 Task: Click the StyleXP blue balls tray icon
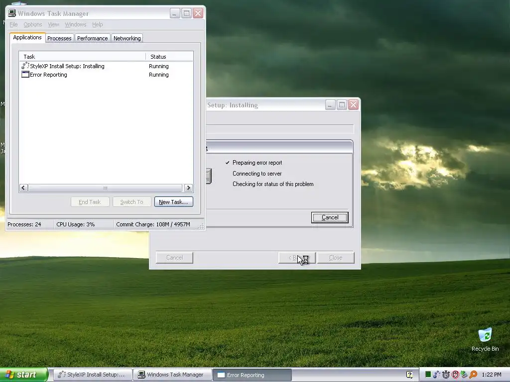(437, 375)
